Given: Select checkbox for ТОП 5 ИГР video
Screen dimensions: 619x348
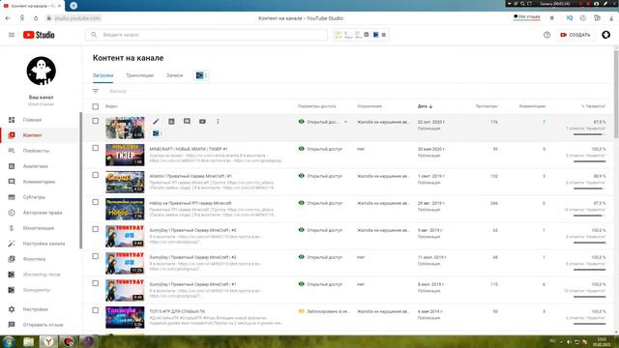Looking at the screenshot, I should click(x=96, y=310).
